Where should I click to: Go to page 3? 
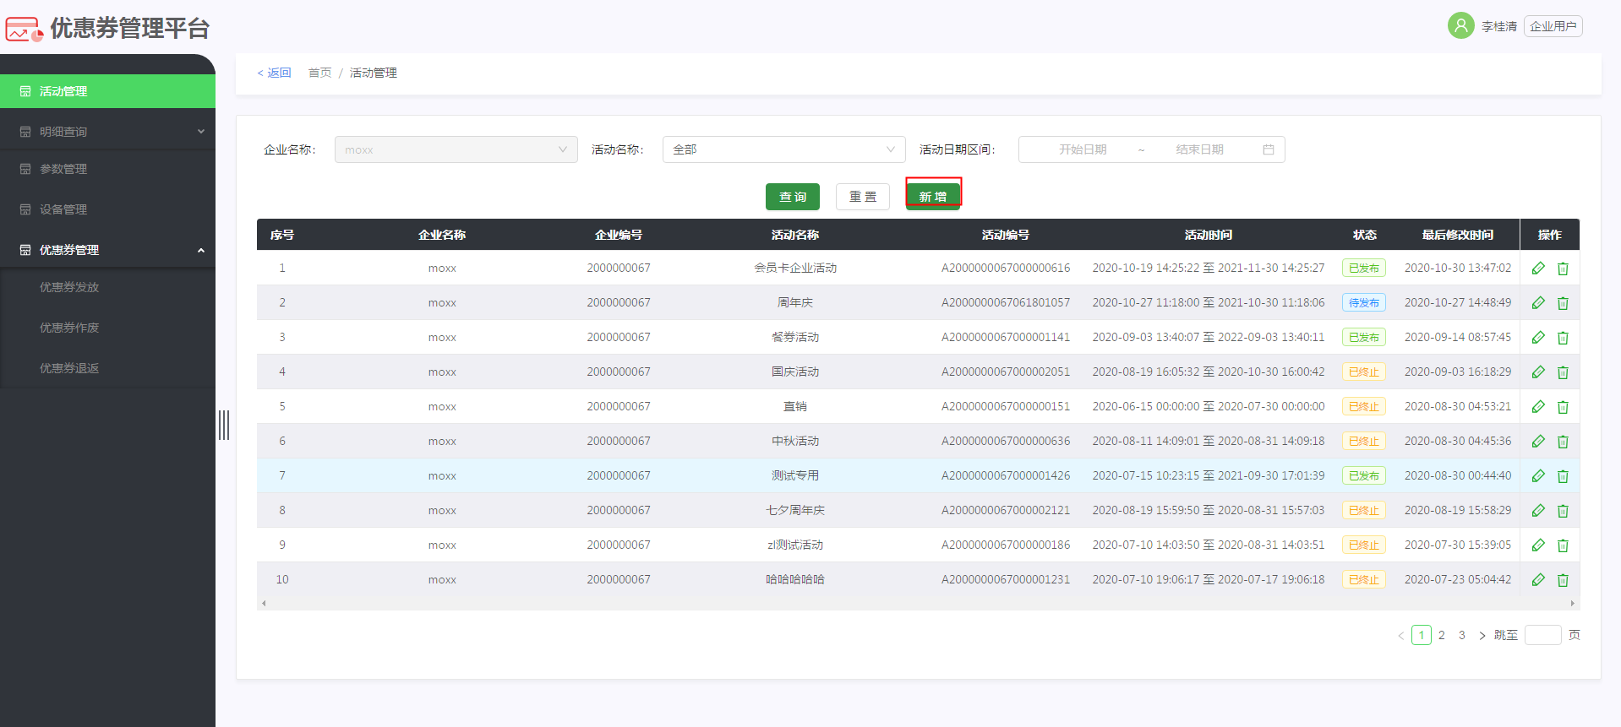(1462, 635)
